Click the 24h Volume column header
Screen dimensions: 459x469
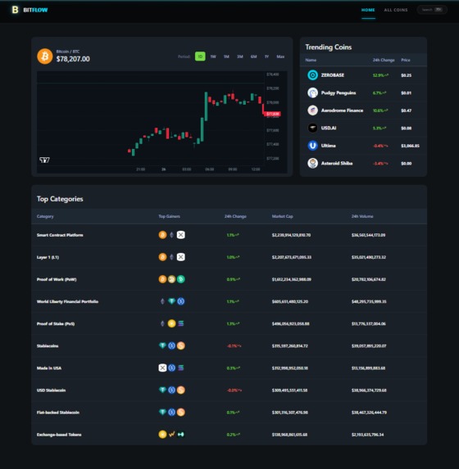pyautogui.click(x=362, y=216)
